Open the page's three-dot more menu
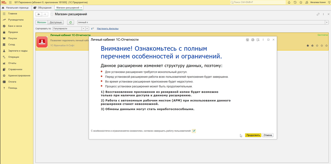The height and width of the screenshot is (164, 331). coord(323,14)
